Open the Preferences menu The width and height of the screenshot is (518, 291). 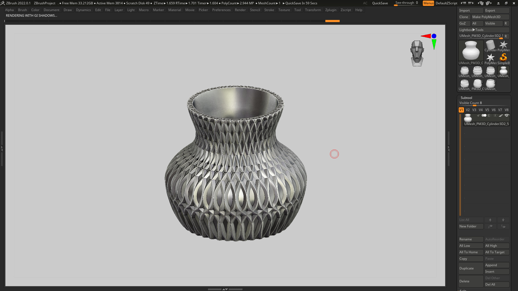click(221, 10)
